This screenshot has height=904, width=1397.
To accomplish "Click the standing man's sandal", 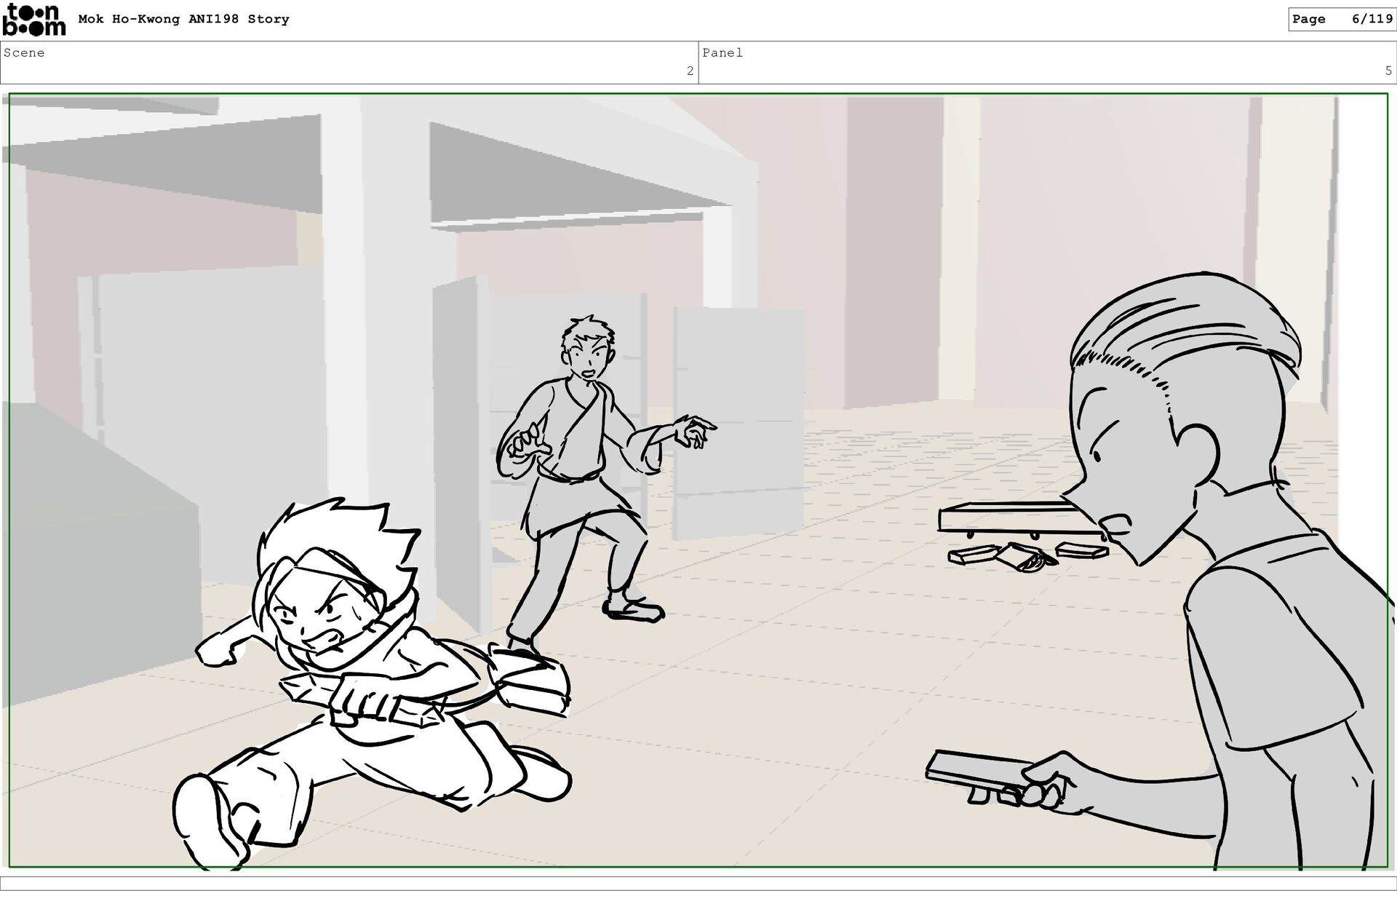I will pyautogui.click(x=634, y=610).
